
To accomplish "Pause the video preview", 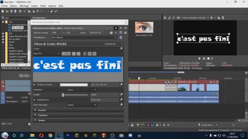I will pyautogui.click(x=204, y=58).
